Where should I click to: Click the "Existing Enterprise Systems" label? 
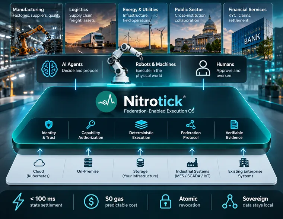click(x=245, y=174)
